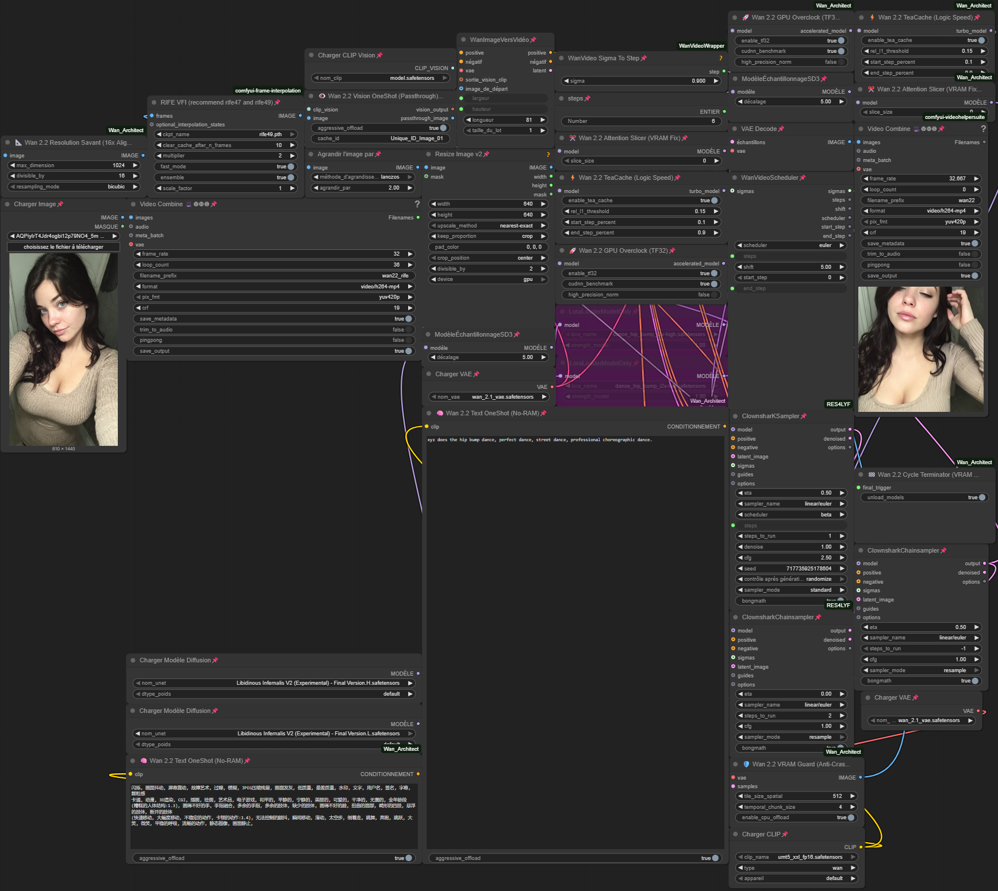Click the brain icon on the xyz-prompt Text OneShot node
998x891 pixels.
[440, 413]
